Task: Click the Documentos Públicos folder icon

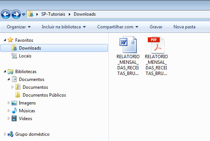Action: pyautogui.click(x=17, y=95)
